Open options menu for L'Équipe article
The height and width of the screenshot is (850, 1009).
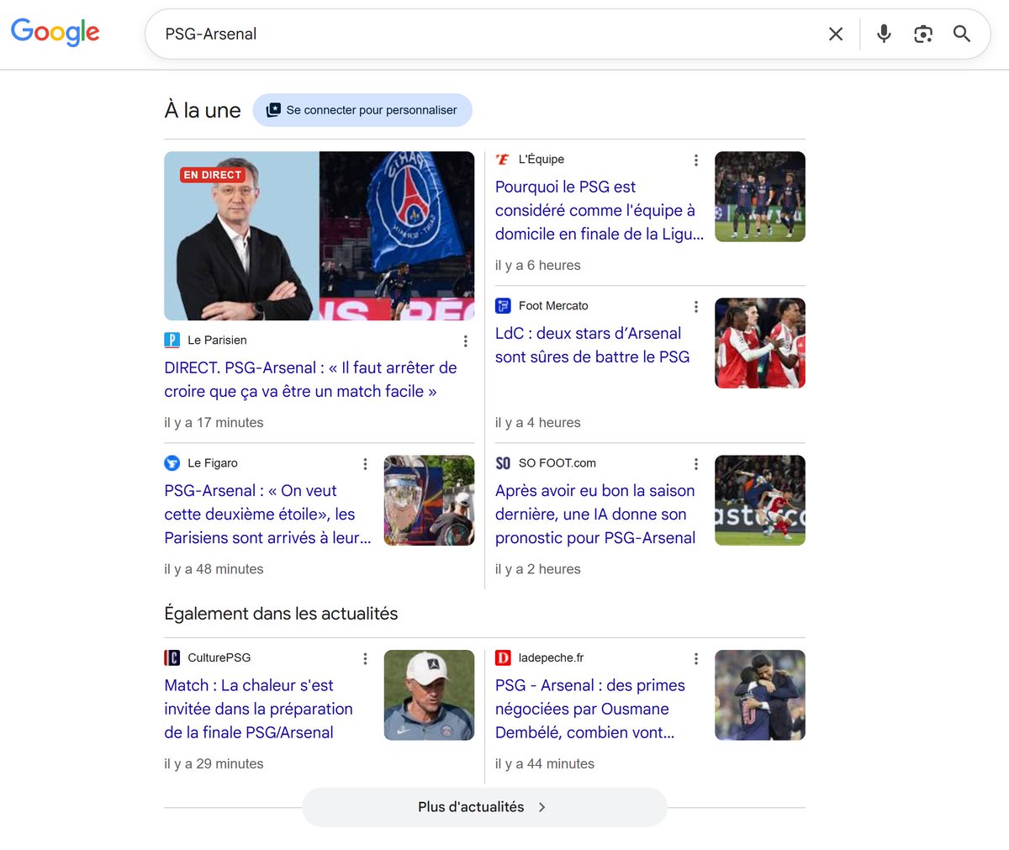(x=695, y=161)
